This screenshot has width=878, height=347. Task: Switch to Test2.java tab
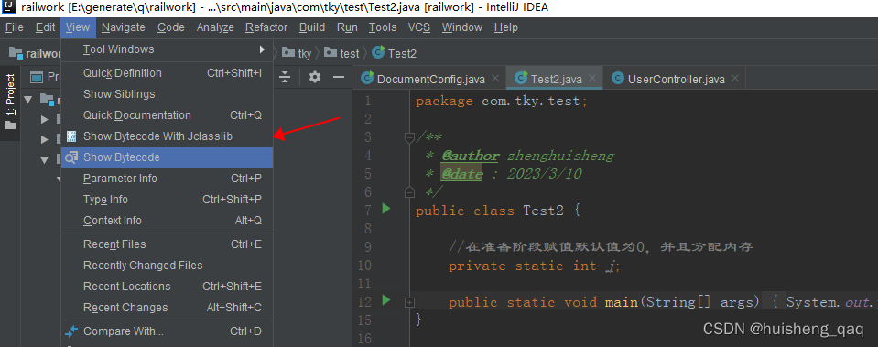(554, 79)
